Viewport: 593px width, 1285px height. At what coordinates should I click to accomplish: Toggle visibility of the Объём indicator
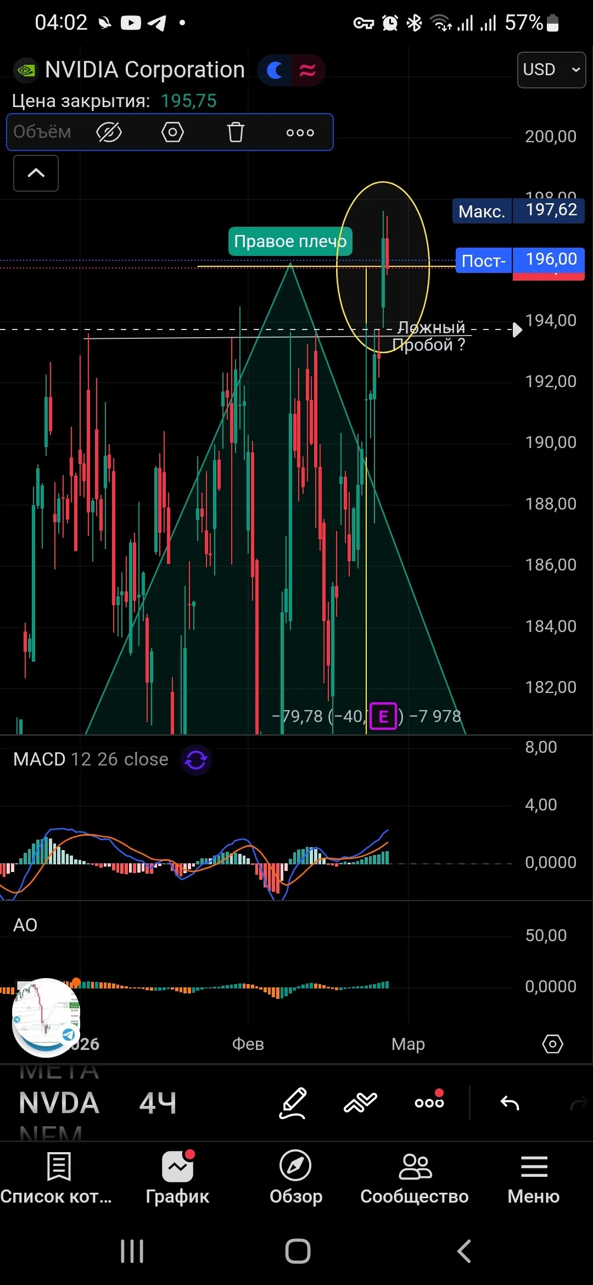pyautogui.click(x=109, y=132)
